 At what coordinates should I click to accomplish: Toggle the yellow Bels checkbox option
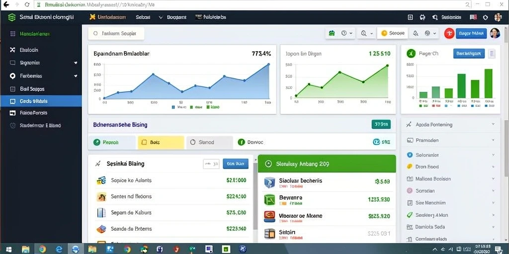pos(161,142)
